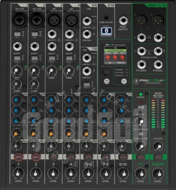Click the FX preset select encoder knob

(106, 71)
